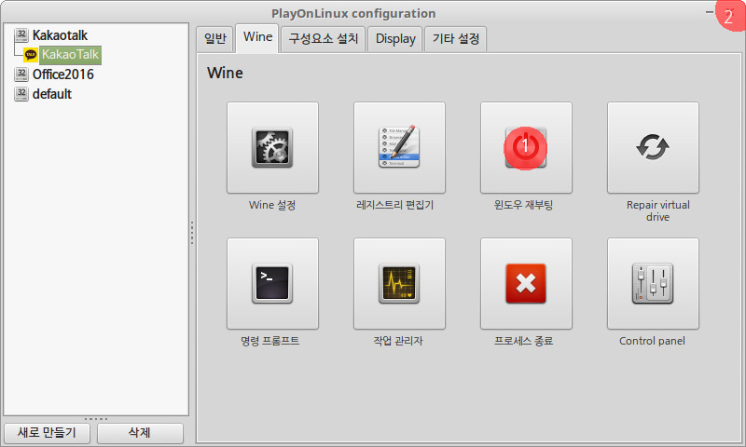The image size is (746, 447).
Task: Click the 새로 만들기 button
Action: point(47,433)
